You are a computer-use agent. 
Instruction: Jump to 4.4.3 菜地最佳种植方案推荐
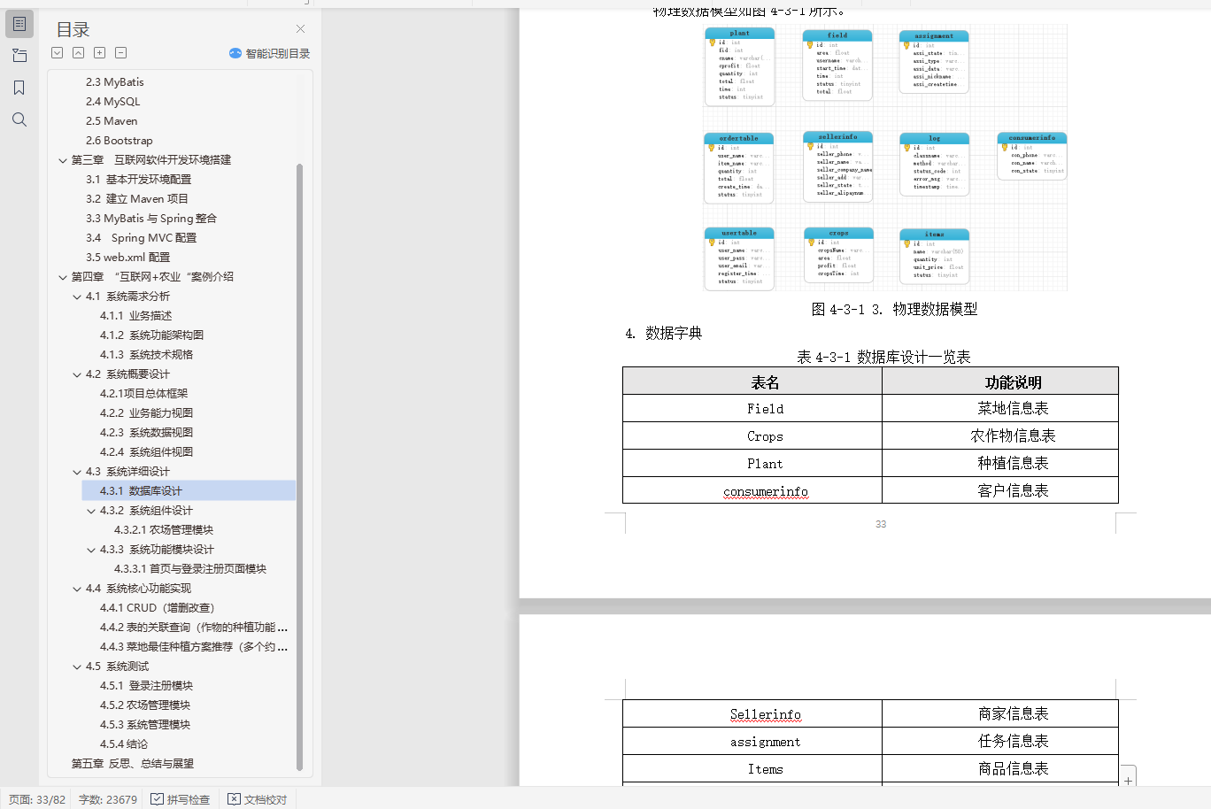pos(193,647)
